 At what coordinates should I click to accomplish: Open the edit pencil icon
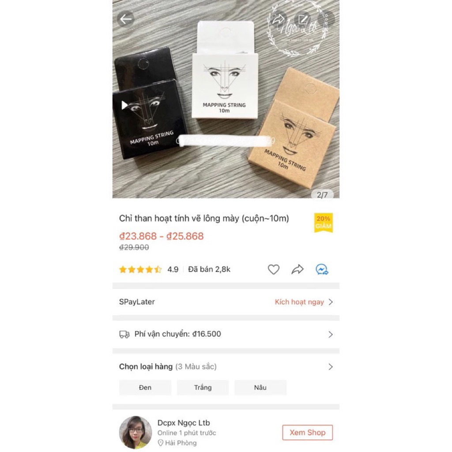pos(303,19)
